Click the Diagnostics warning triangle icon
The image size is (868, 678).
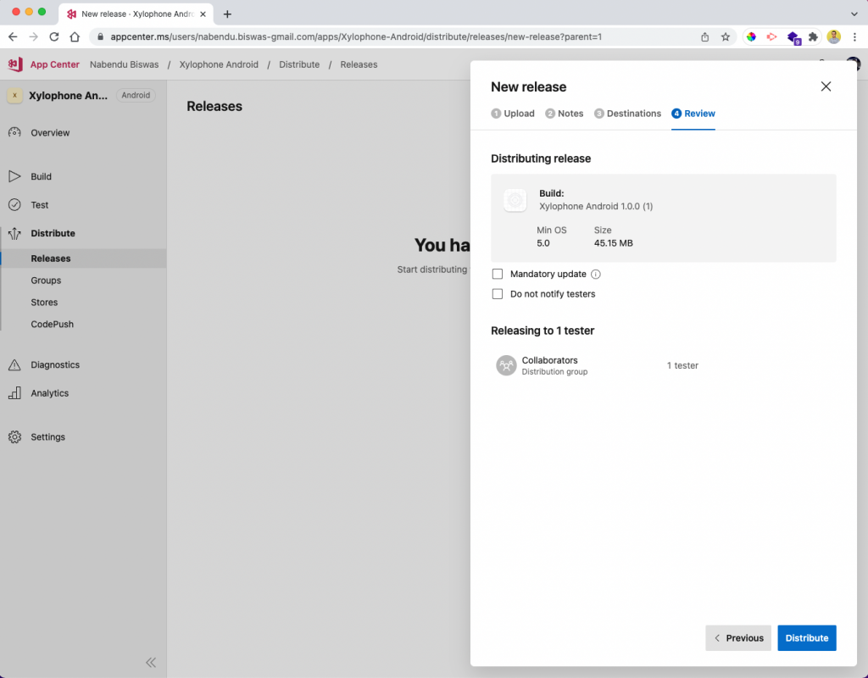[x=14, y=364]
